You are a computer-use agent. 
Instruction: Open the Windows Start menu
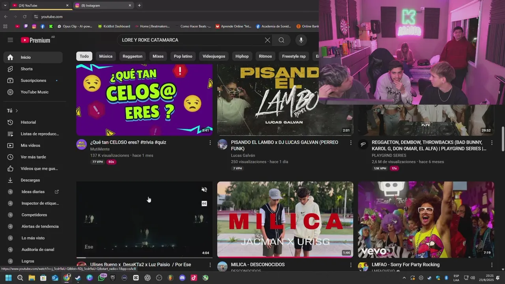8,278
